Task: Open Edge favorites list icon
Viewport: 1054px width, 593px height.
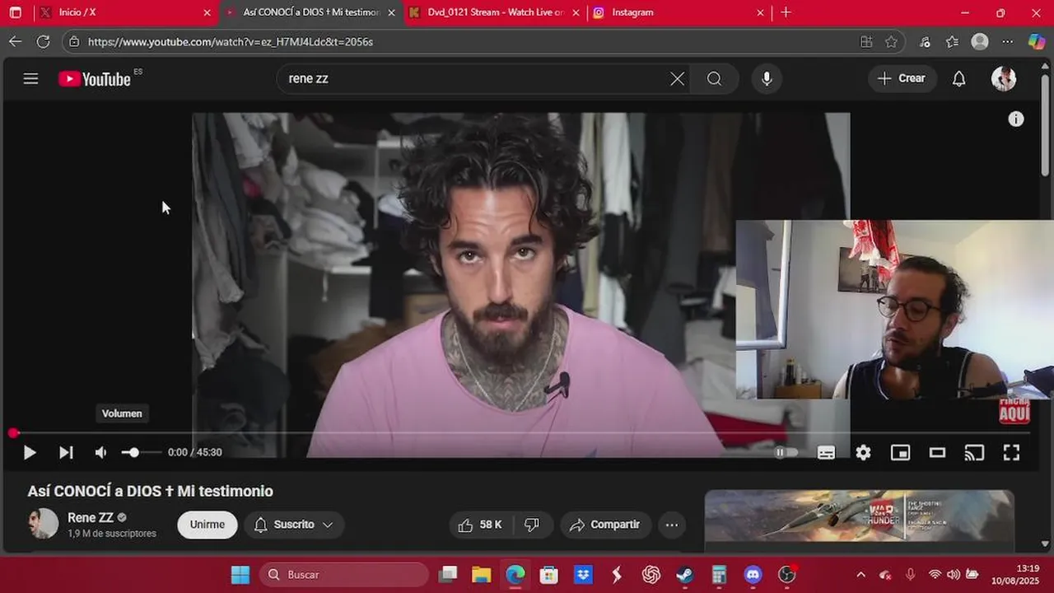Action: coord(952,41)
